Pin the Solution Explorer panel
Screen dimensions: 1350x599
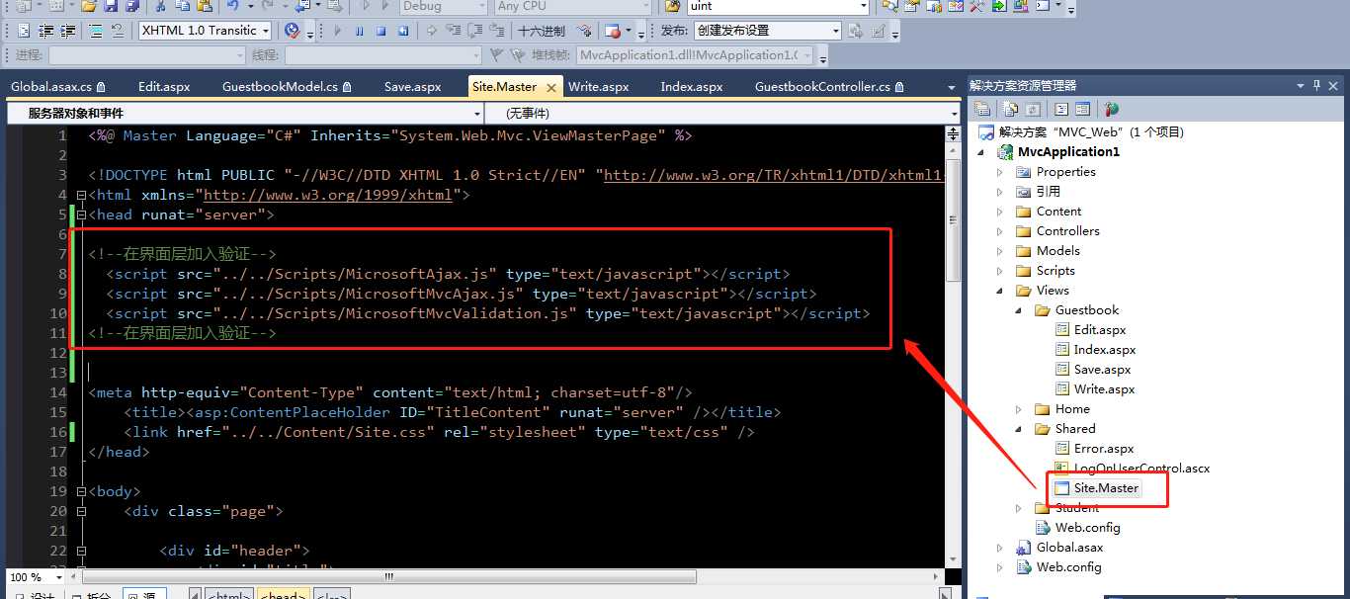(x=1316, y=86)
